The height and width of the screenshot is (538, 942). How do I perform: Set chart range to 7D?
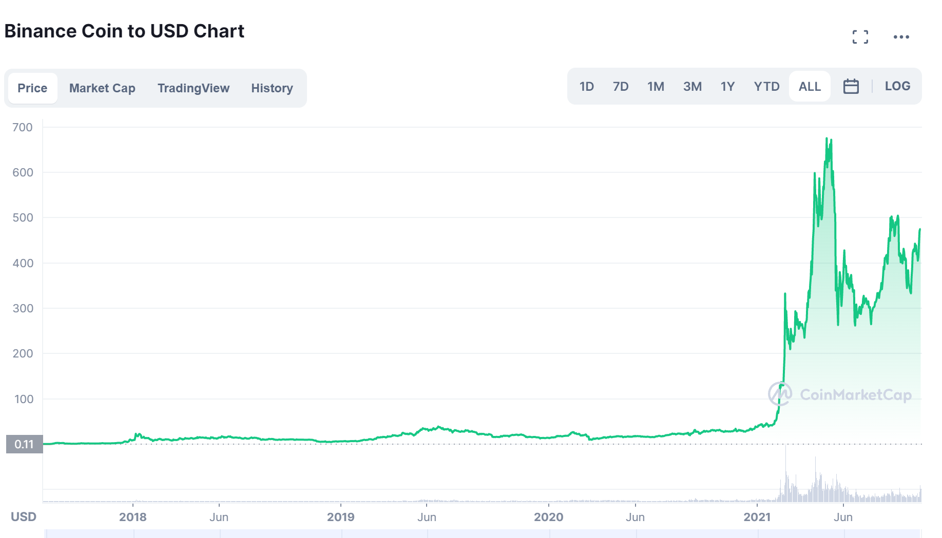pos(621,86)
